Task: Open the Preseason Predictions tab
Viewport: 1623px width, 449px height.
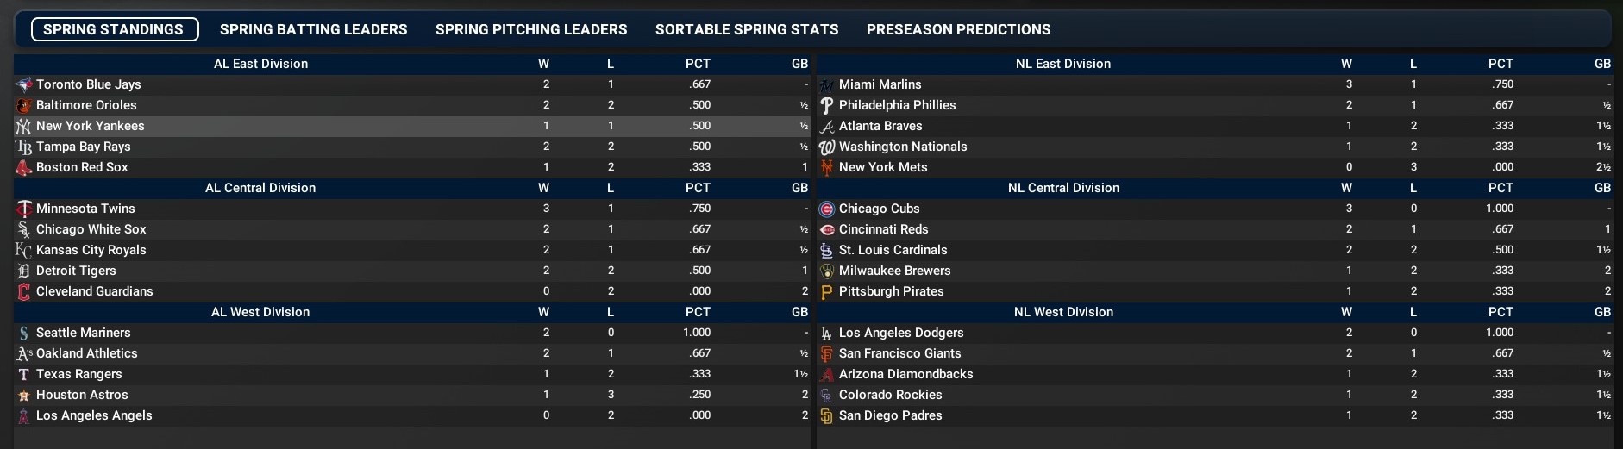Action: 958,29
